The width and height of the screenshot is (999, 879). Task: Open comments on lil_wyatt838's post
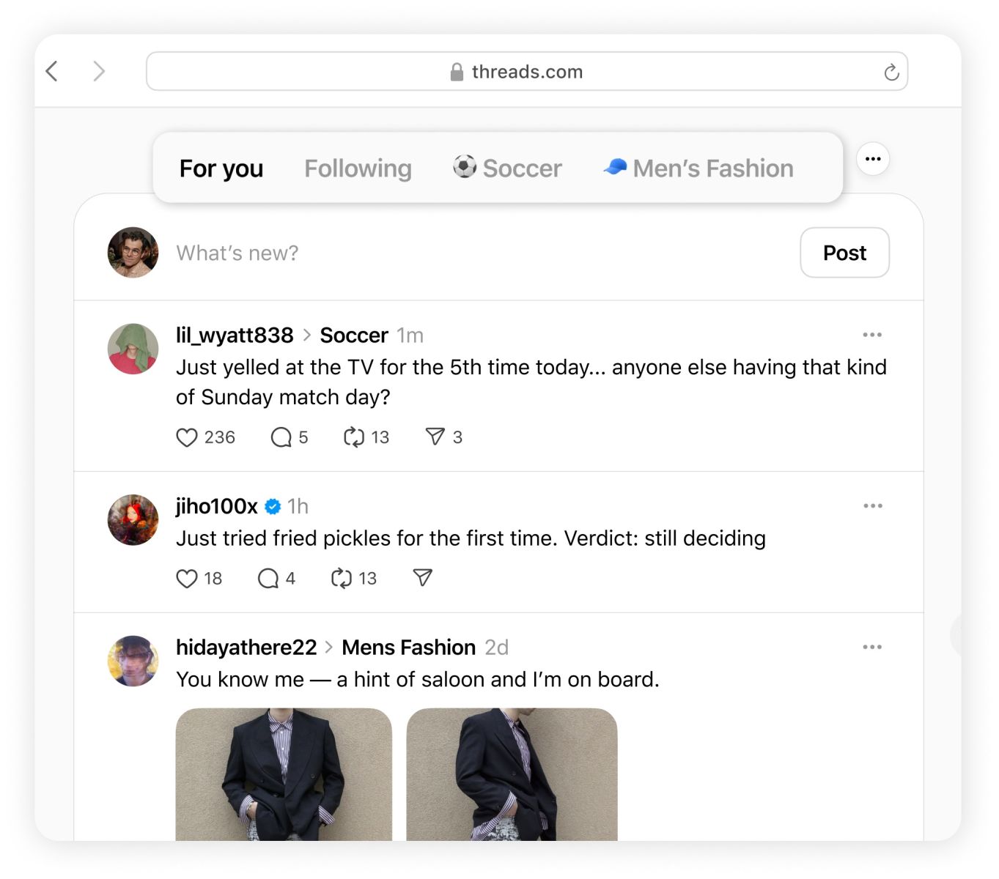coord(281,437)
